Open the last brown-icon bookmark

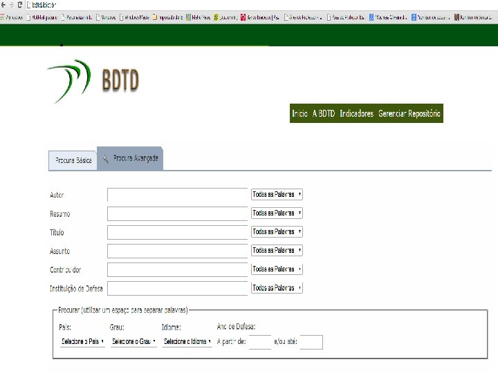[473, 17]
